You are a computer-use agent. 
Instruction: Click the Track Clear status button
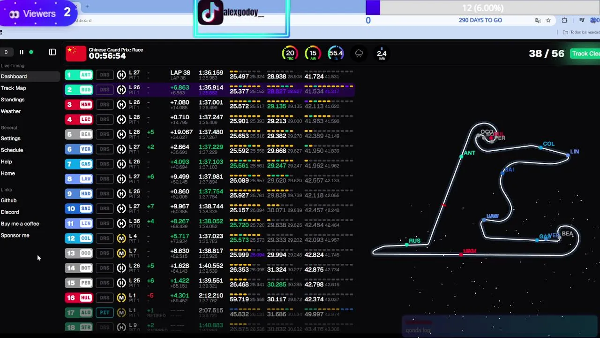[585, 54]
